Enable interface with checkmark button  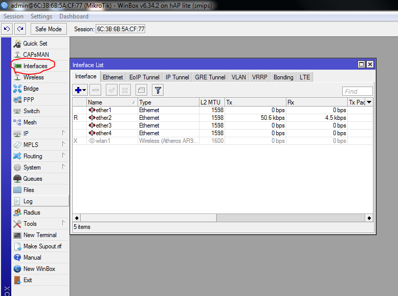112,90
